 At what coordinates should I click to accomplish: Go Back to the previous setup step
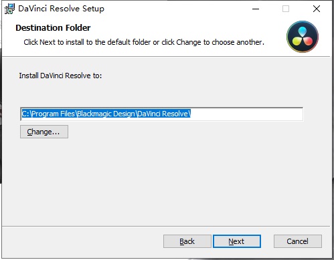point(187,241)
